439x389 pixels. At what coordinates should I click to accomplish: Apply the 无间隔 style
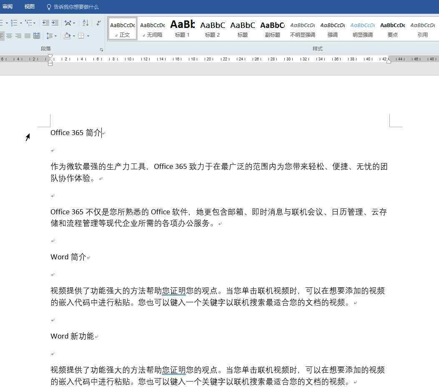[x=152, y=29]
